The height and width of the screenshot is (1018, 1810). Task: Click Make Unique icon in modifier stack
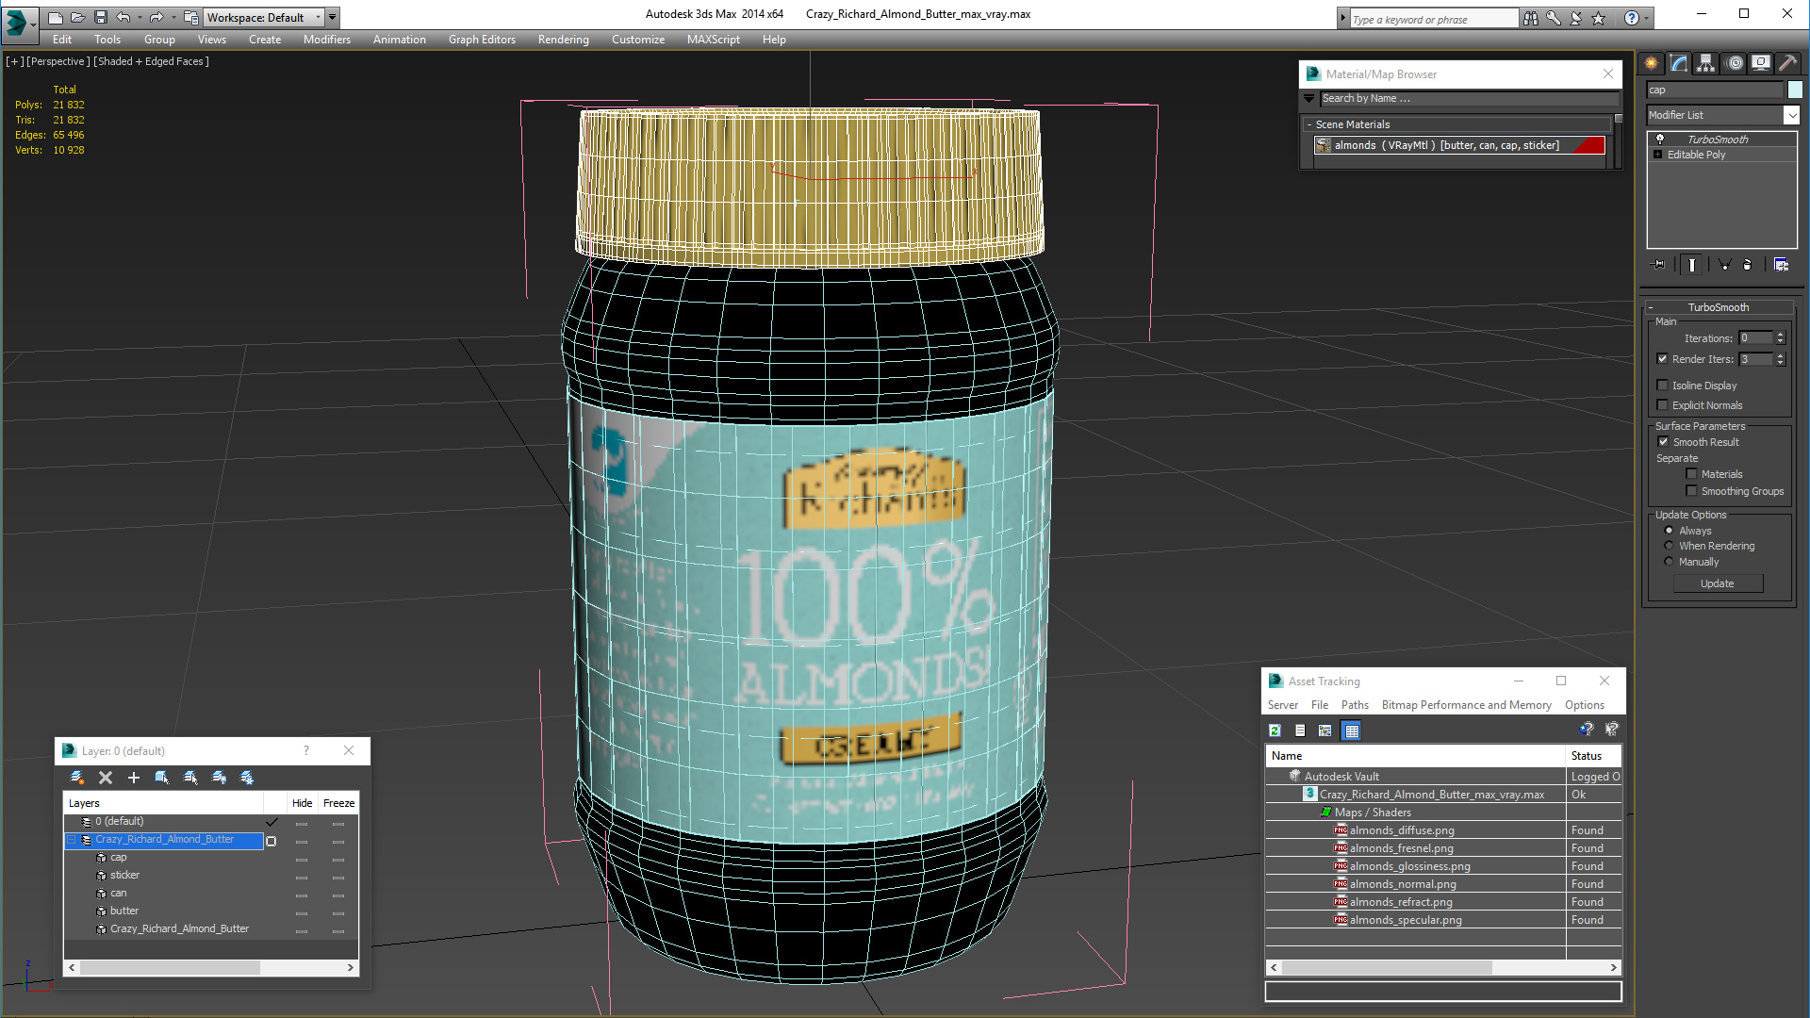click(1724, 265)
